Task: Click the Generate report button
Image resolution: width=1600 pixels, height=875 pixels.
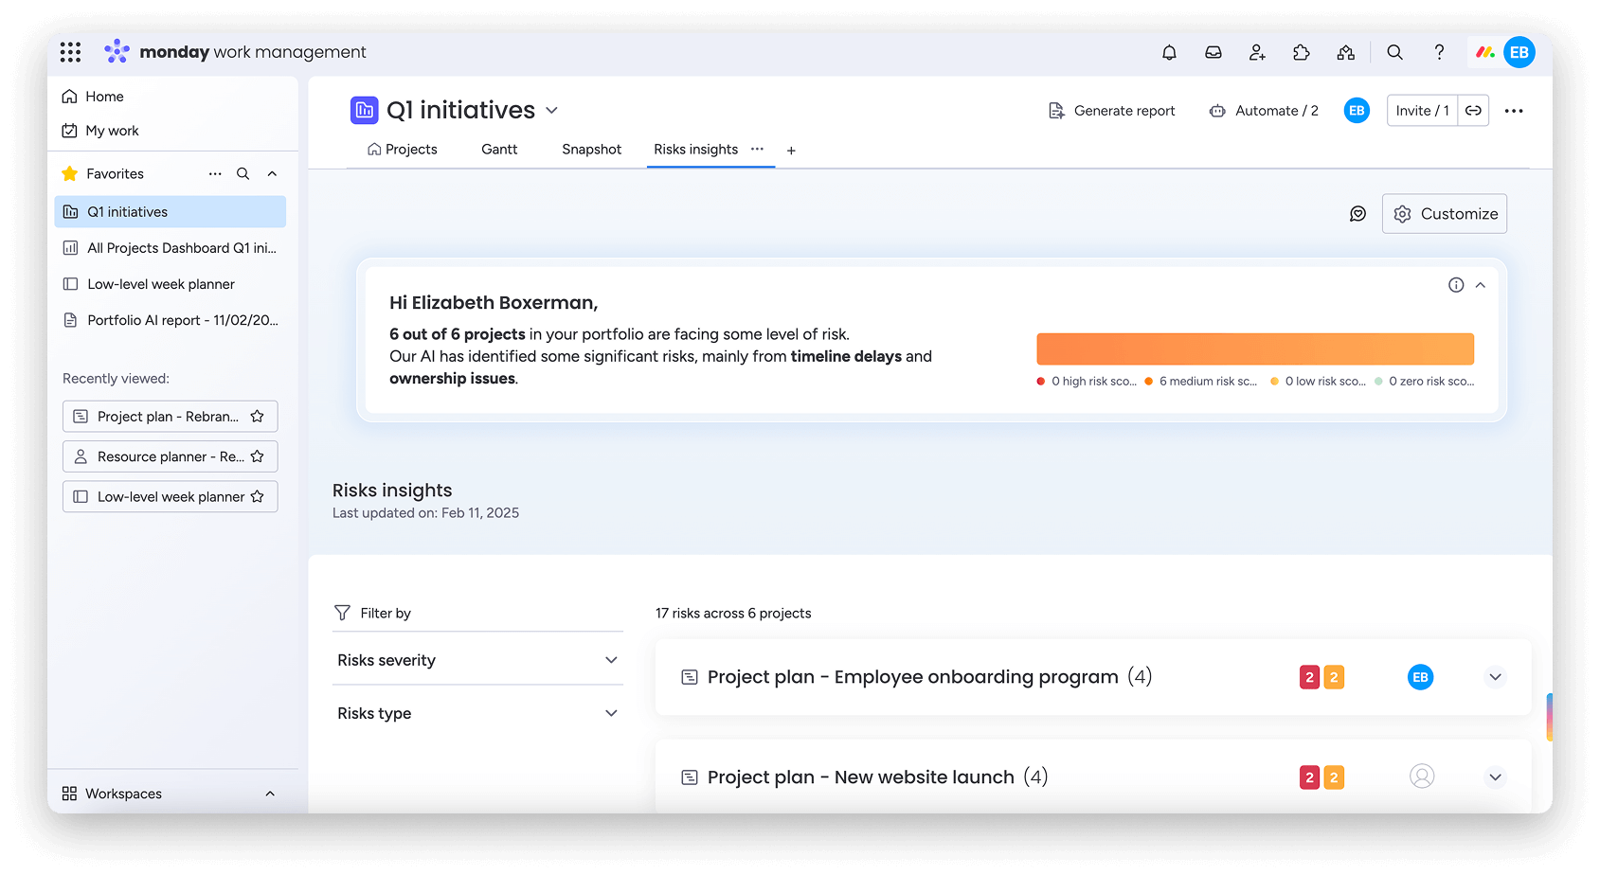Action: (x=1113, y=110)
